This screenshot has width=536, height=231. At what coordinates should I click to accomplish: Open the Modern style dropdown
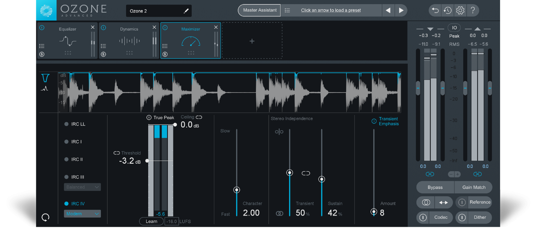82,214
